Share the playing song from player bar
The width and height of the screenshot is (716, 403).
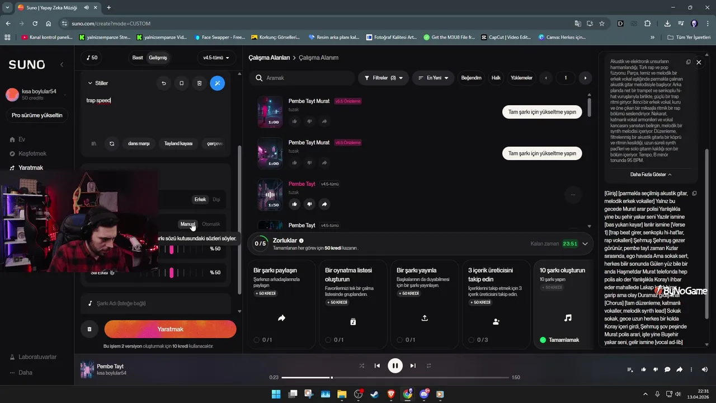coord(680,369)
